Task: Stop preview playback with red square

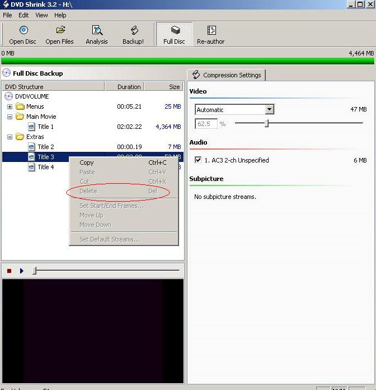Action: (9, 271)
